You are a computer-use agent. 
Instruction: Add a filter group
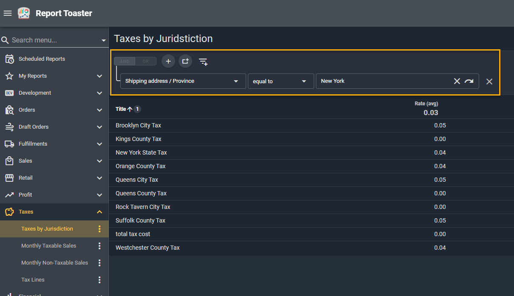[185, 61]
